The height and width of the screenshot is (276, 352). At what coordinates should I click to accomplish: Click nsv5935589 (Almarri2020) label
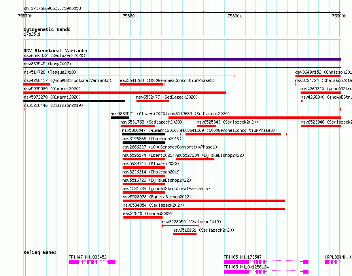click(52, 89)
